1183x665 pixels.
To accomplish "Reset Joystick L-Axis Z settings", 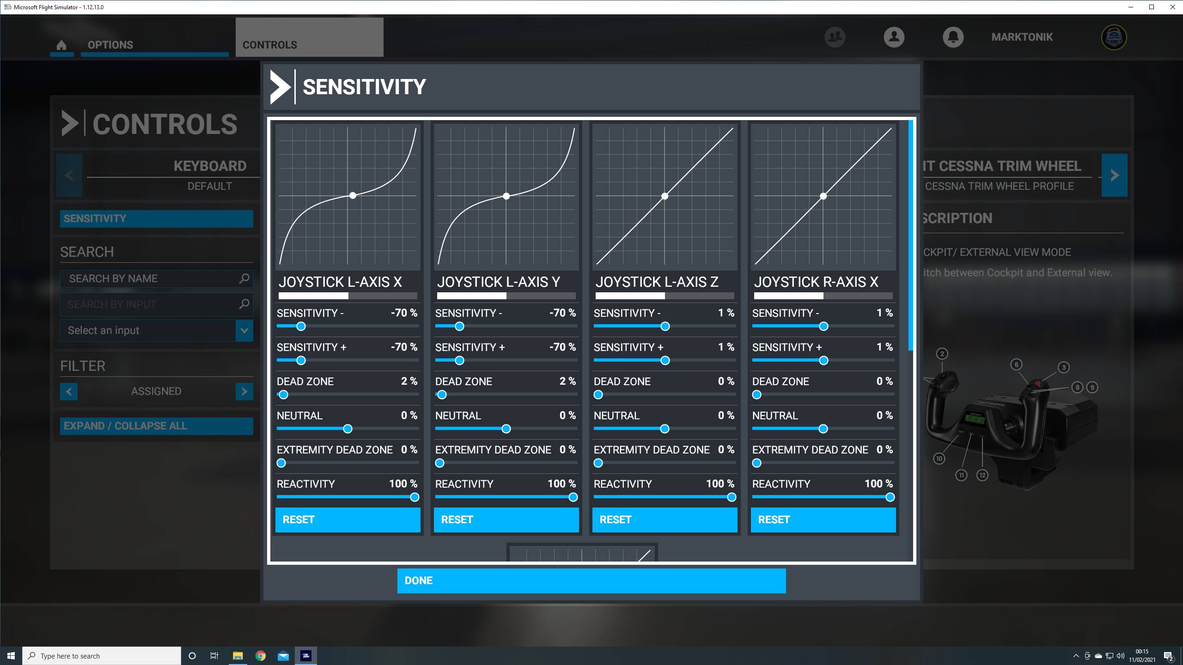I will click(665, 520).
